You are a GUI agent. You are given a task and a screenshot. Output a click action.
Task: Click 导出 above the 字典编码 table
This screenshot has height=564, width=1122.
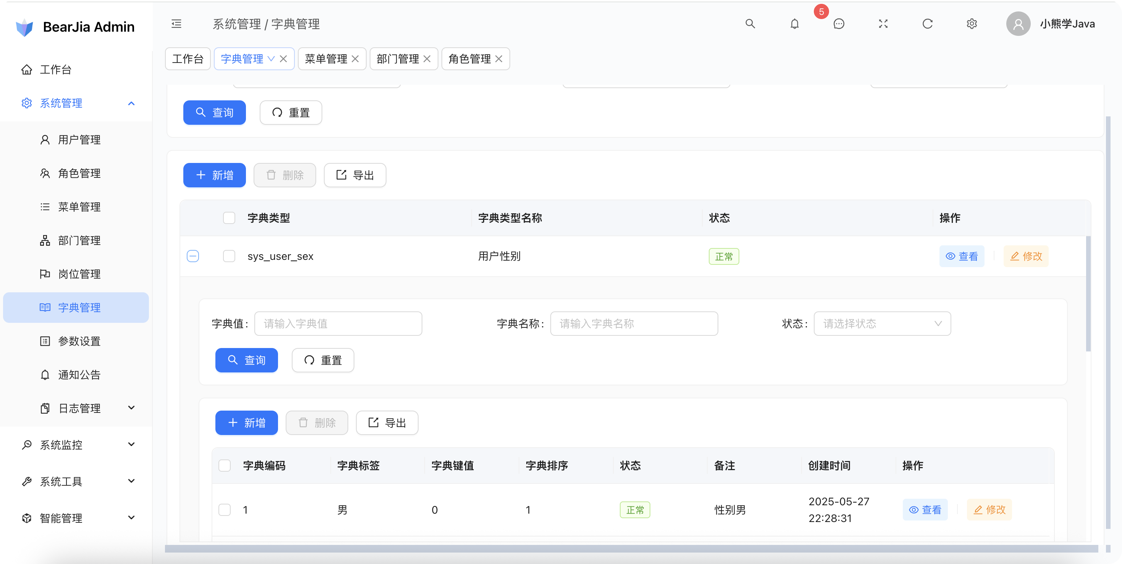click(387, 422)
